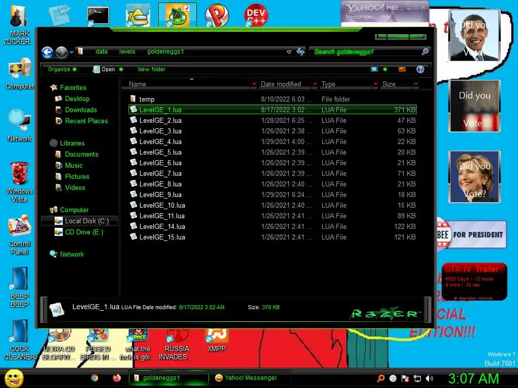Switch to the goldeneggs1 taskbar button
Image resolution: width=518 pixels, height=388 pixels.
[x=169, y=378]
